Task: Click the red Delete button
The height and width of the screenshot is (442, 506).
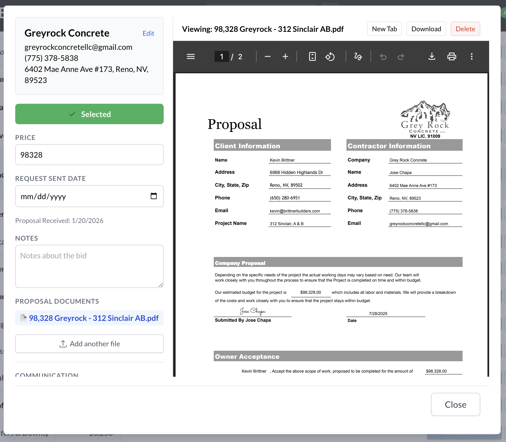Action: coord(465,29)
